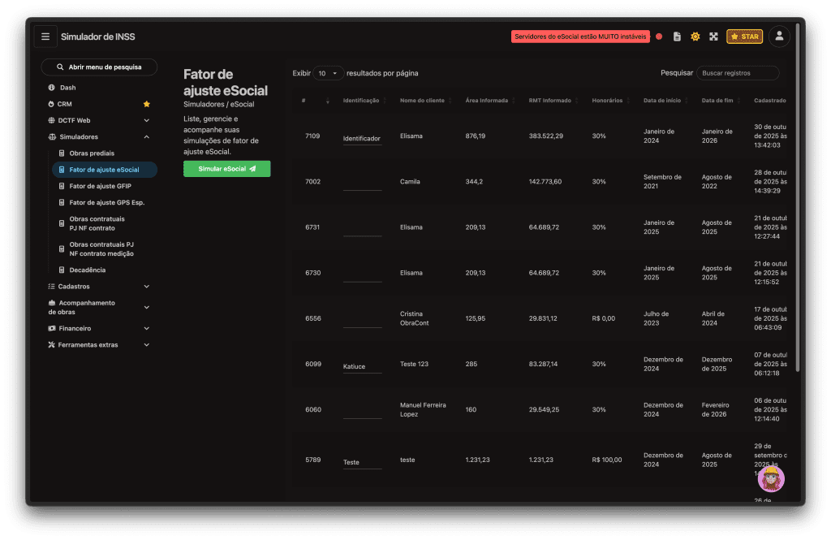Image resolution: width=831 pixels, height=540 pixels.
Task: Collapse the Simuladores section
Action: coord(147,137)
